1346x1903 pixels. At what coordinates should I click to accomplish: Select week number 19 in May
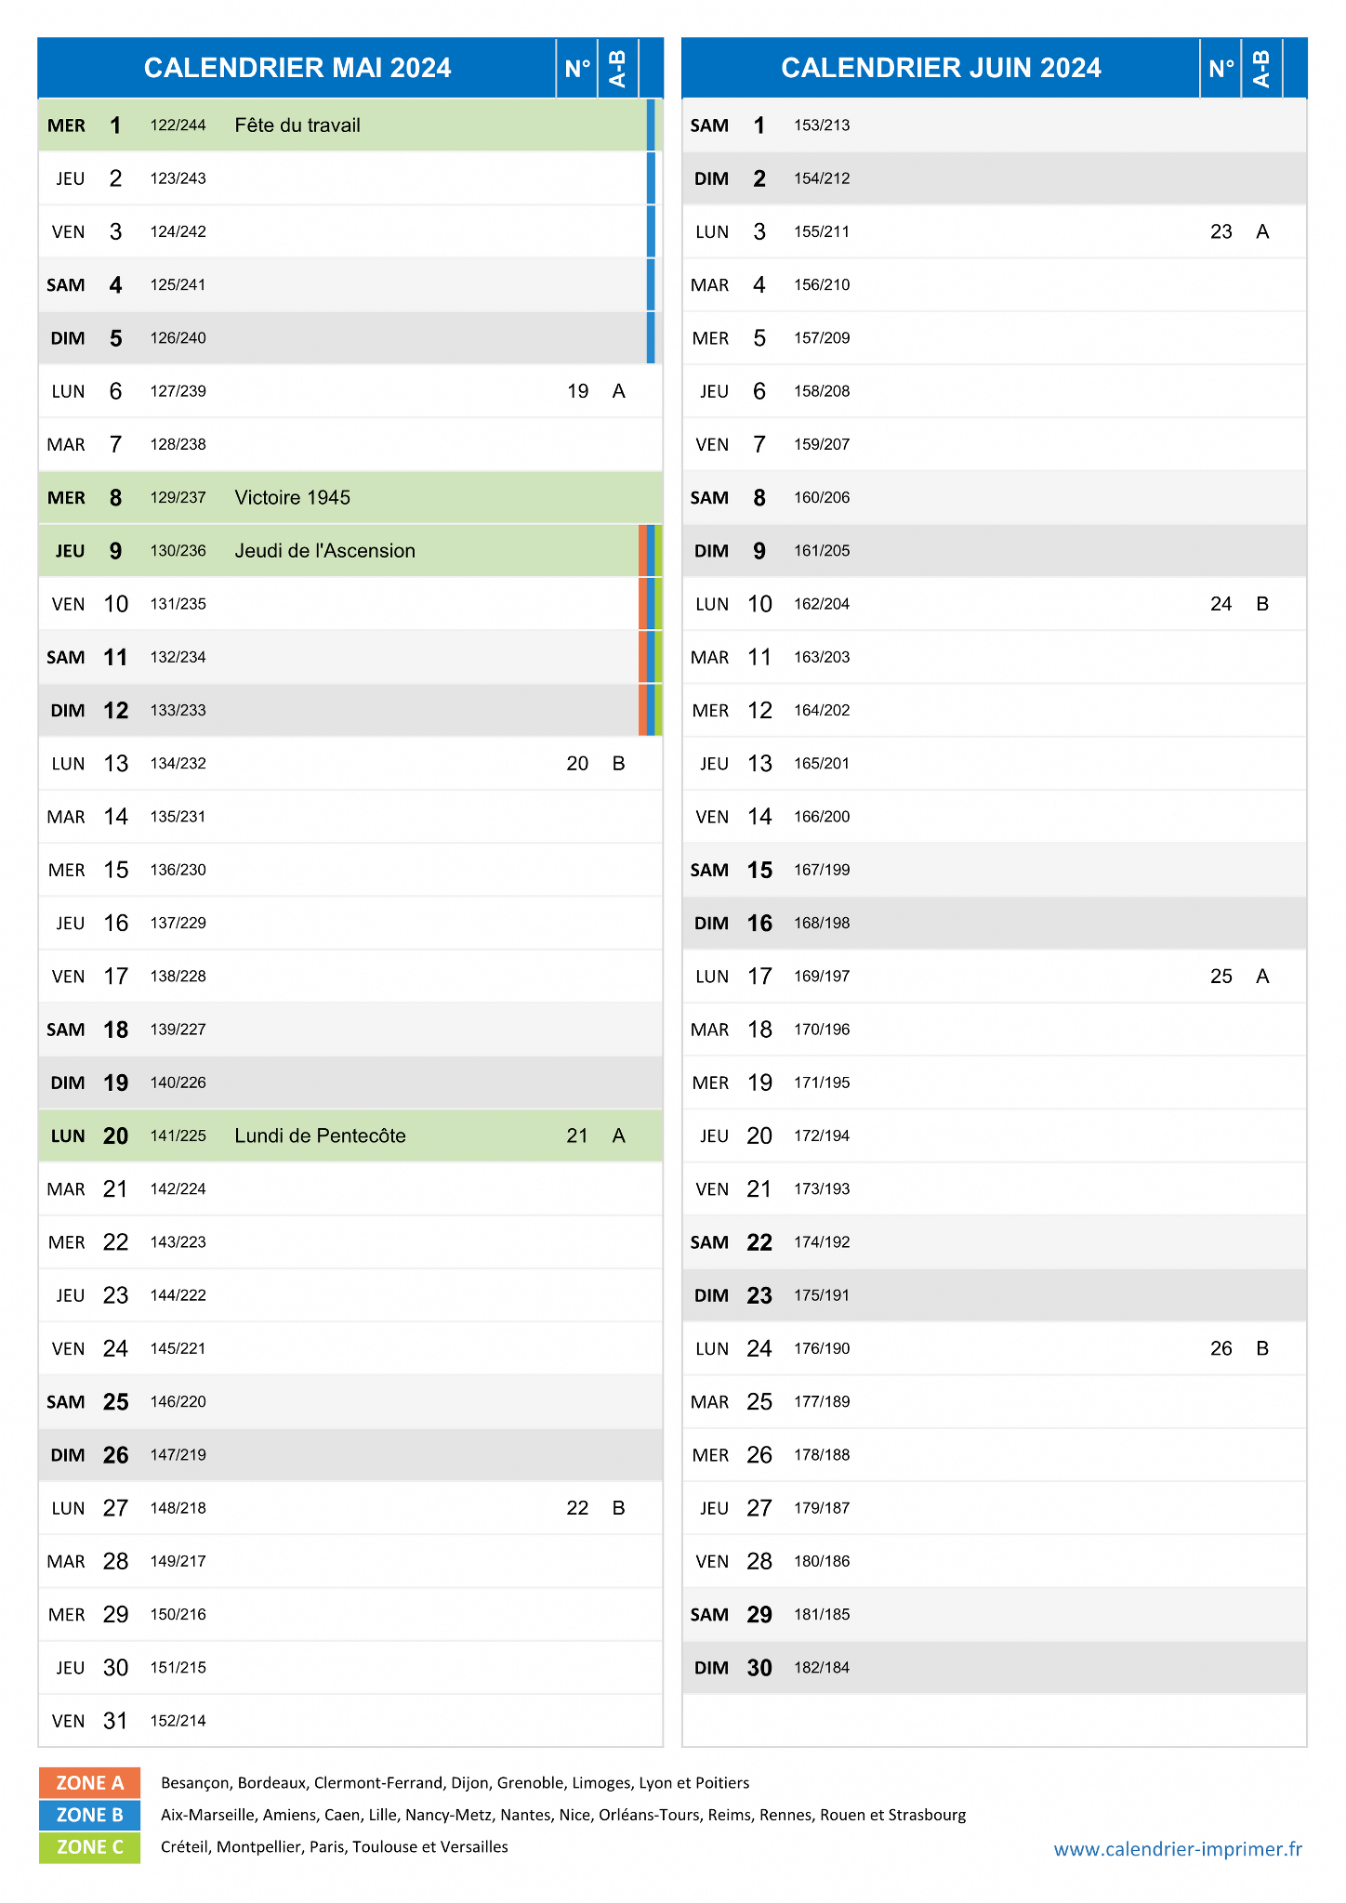[577, 391]
